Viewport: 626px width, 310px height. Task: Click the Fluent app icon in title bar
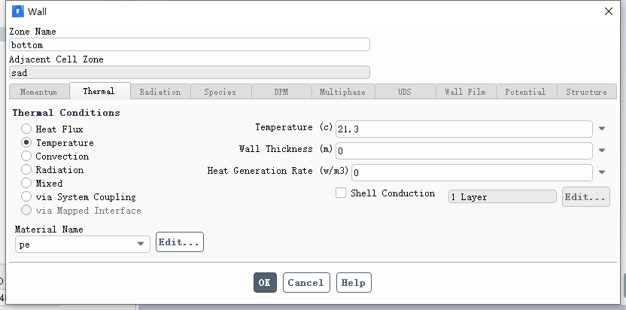coord(18,11)
